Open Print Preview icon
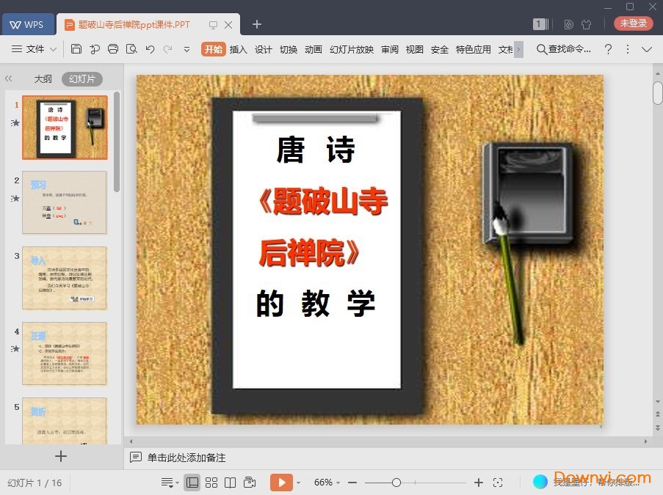The image size is (663, 495). tap(131, 49)
